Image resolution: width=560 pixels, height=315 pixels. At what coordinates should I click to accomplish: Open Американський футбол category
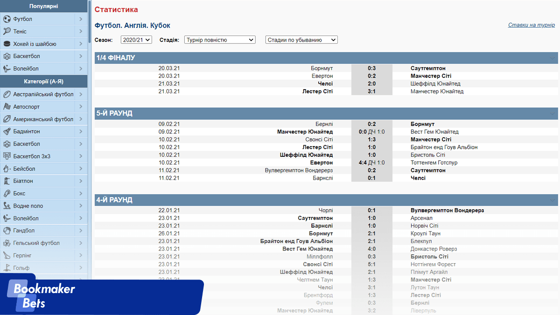[43, 119]
